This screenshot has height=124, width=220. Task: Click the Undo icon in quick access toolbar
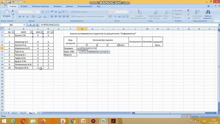[13, 2]
